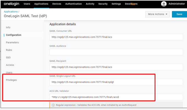The image size is (187, 110).
Task: Open the Users menu in the top bar
Action: [27, 4]
